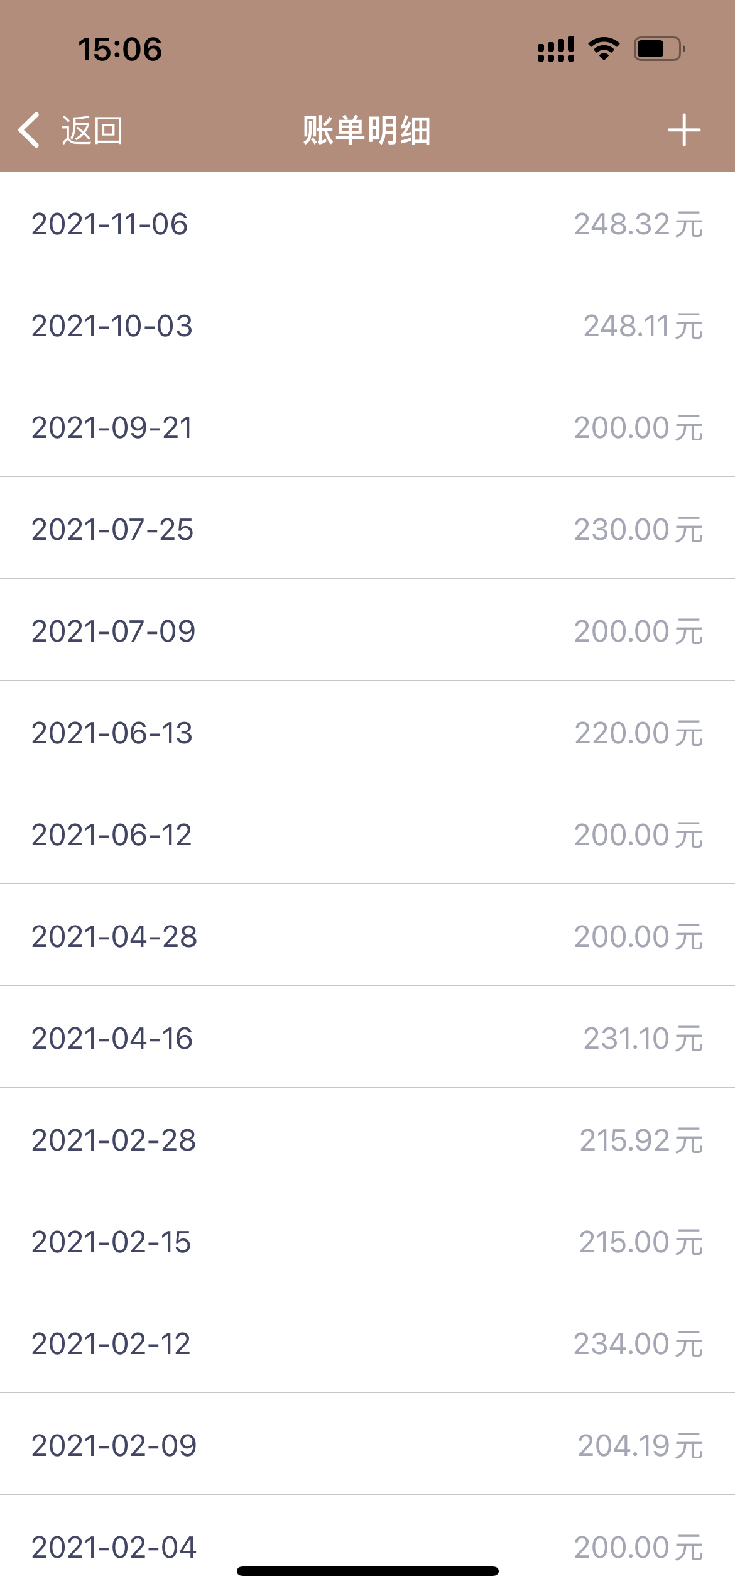
Task: Tap the Wi-Fi status icon
Action: [x=604, y=48]
